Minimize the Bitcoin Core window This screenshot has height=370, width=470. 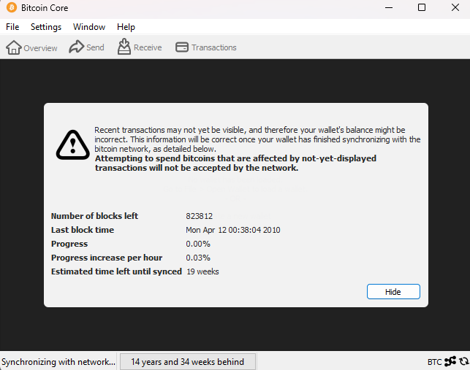[x=389, y=8]
